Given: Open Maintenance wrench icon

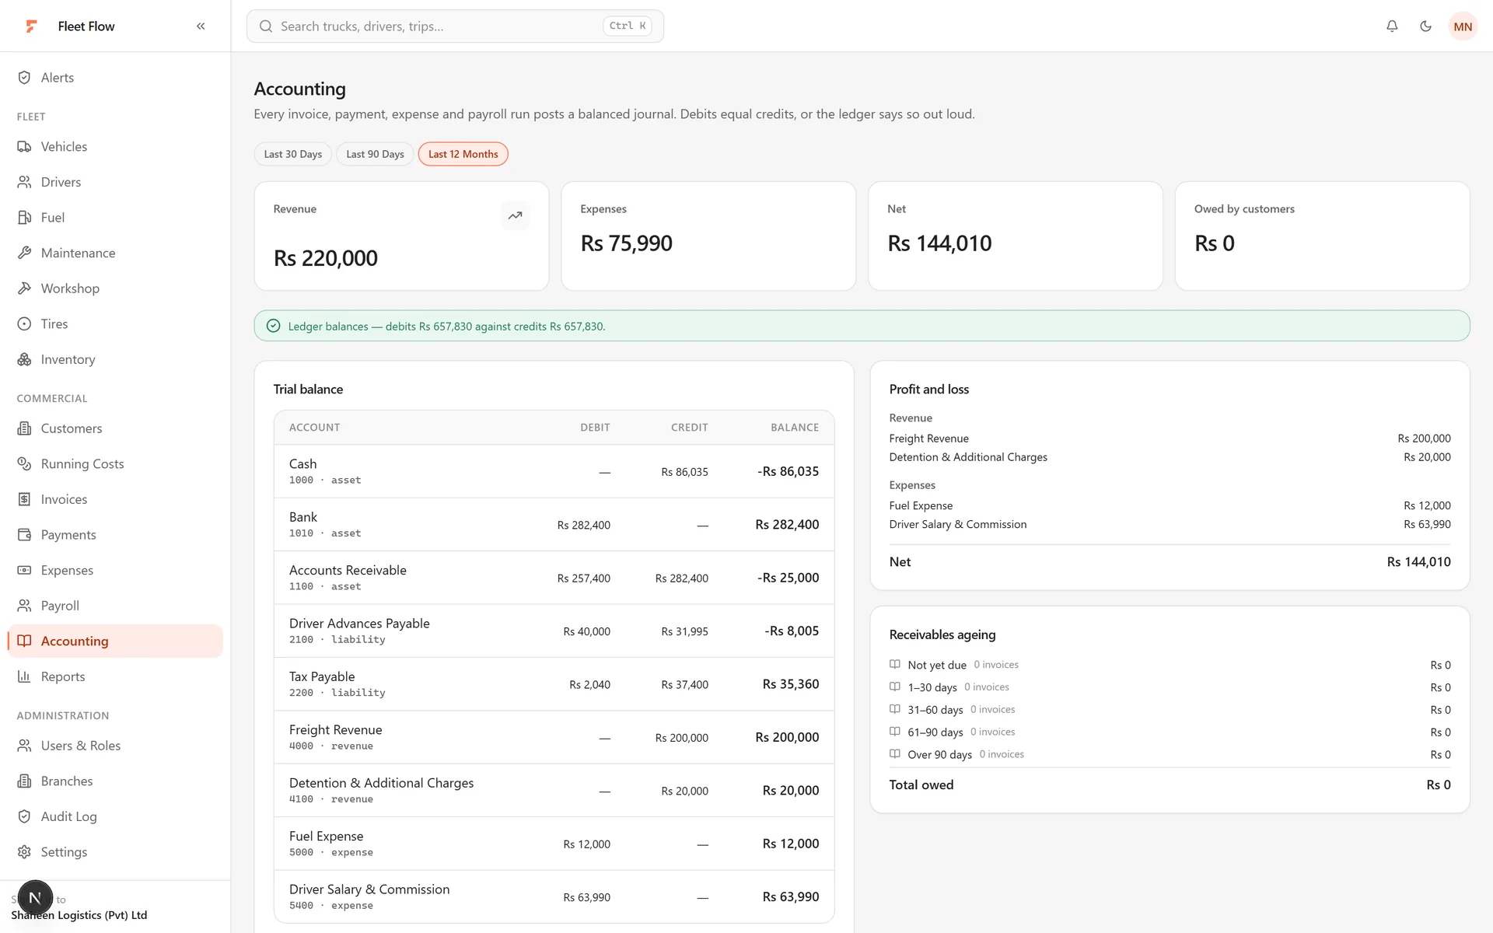Looking at the screenshot, I should (x=25, y=253).
